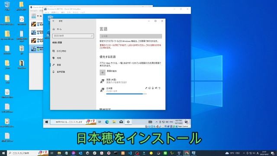Open Visual Studio Code on the host taskbar
Screen dimensions: 277x156
[130, 153]
